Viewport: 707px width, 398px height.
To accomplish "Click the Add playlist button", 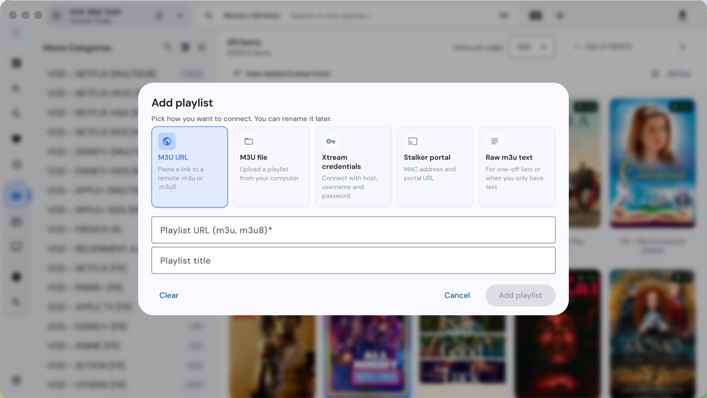I will 520,295.
